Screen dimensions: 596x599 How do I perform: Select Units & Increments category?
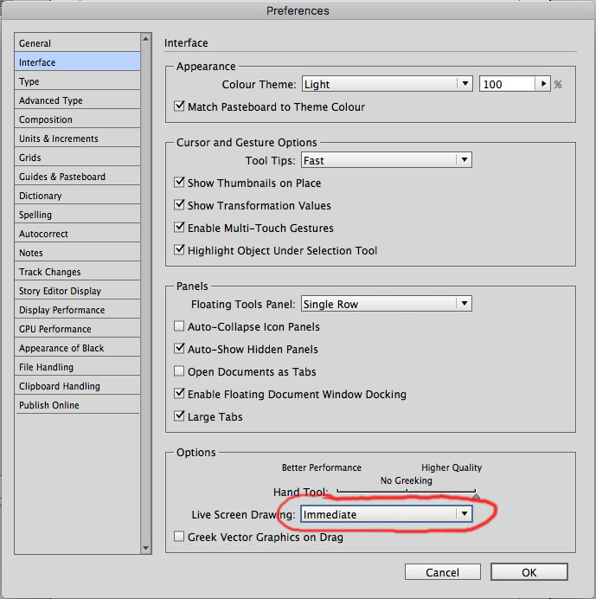pyautogui.click(x=78, y=138)
